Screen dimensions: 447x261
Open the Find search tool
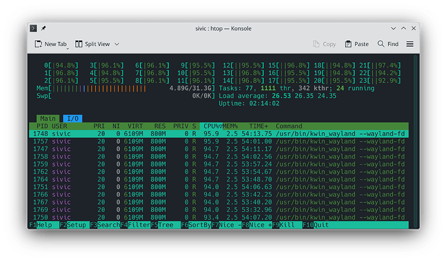coord(388,44)
